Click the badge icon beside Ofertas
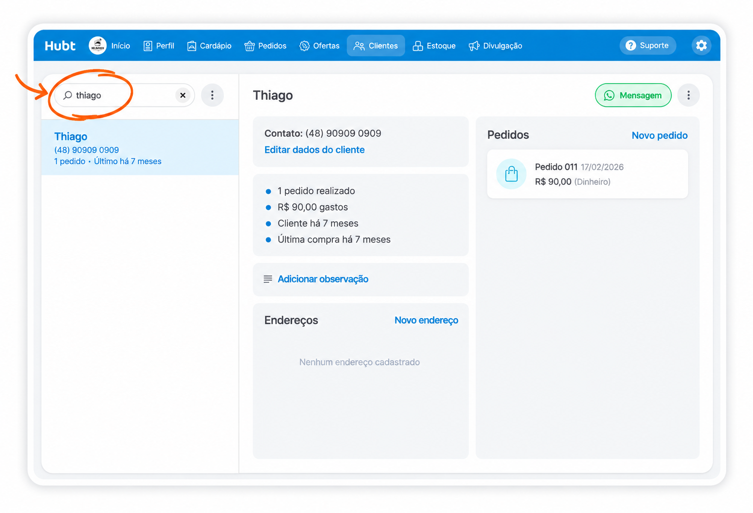This screenshot has height=513, width=753. click(305, 46)
